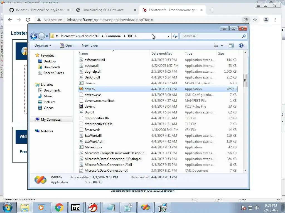Refresh the IDE folder view
Image resolution: width=285 pixels, height=213 pixels.
point(175,36)
